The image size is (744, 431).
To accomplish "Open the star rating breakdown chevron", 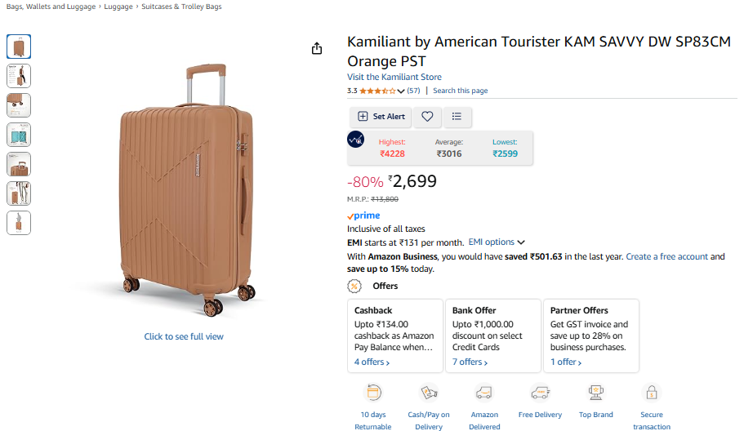I will click(x=401, y=91).
